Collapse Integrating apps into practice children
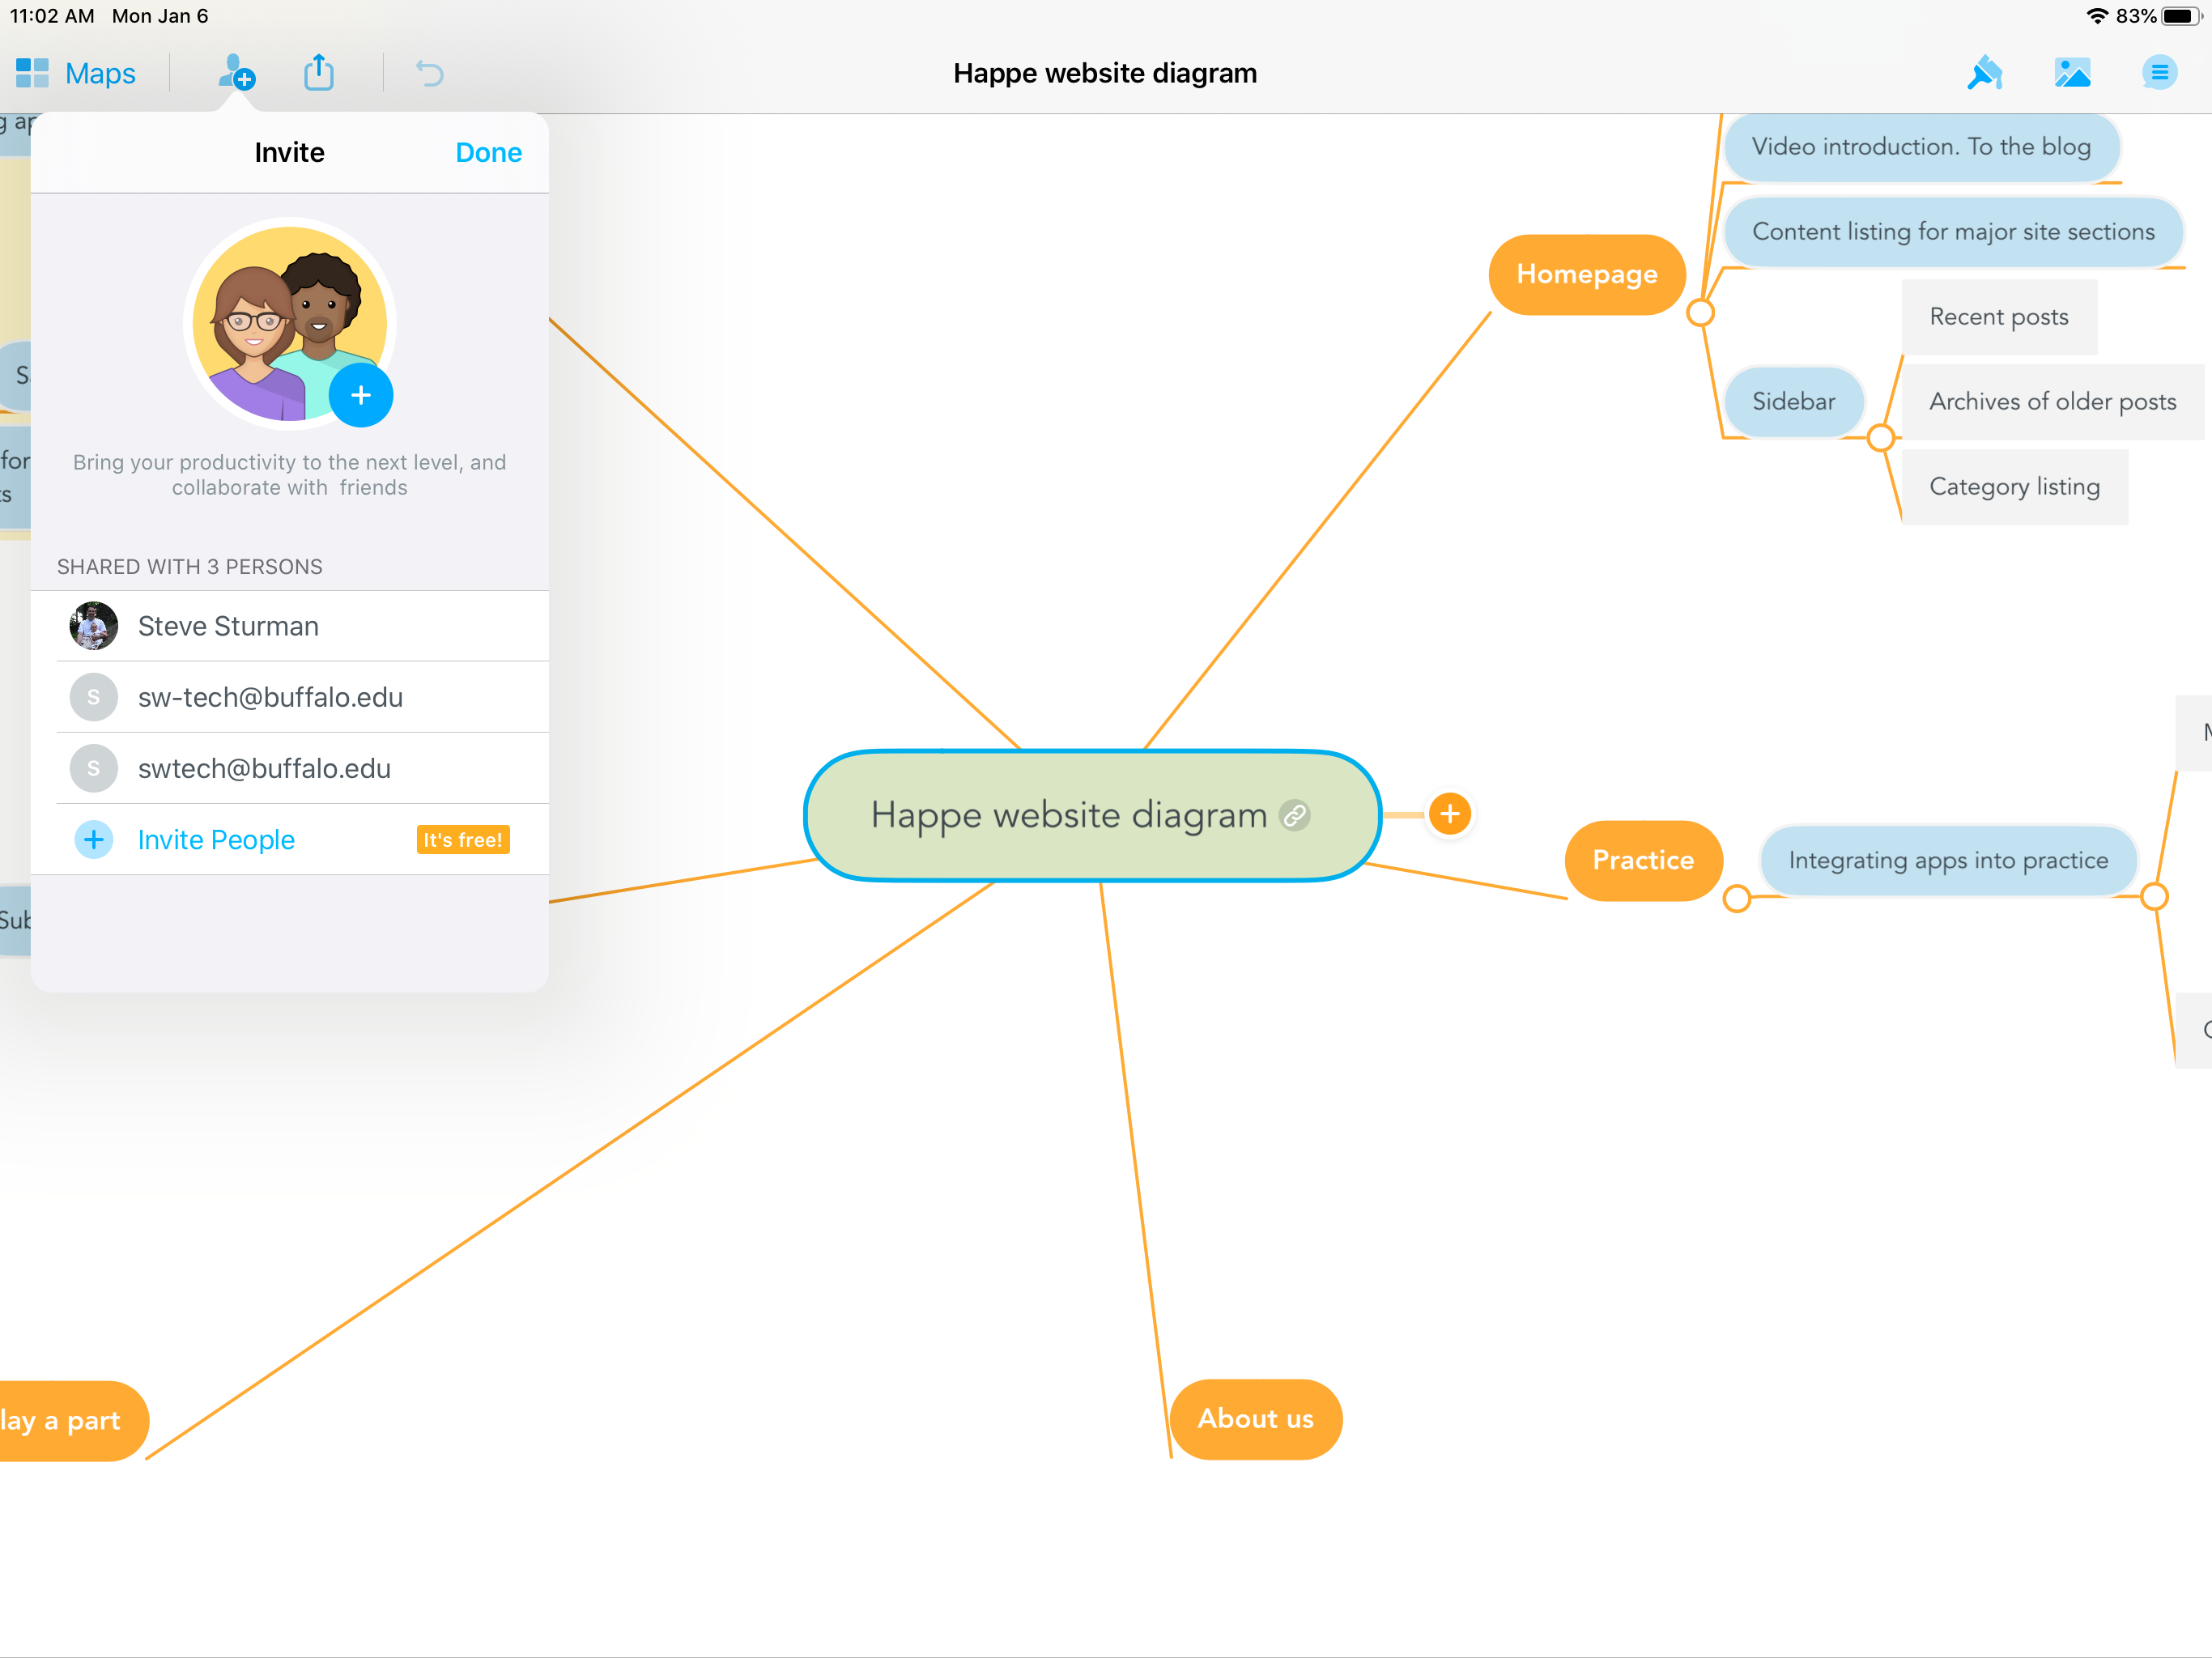The image size is (2212, 1658). [2154, 897]
